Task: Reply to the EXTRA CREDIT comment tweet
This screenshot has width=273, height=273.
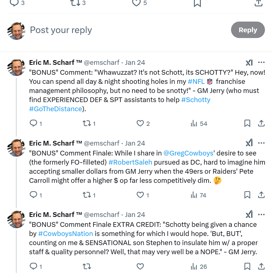Action: tap(34, 266)
